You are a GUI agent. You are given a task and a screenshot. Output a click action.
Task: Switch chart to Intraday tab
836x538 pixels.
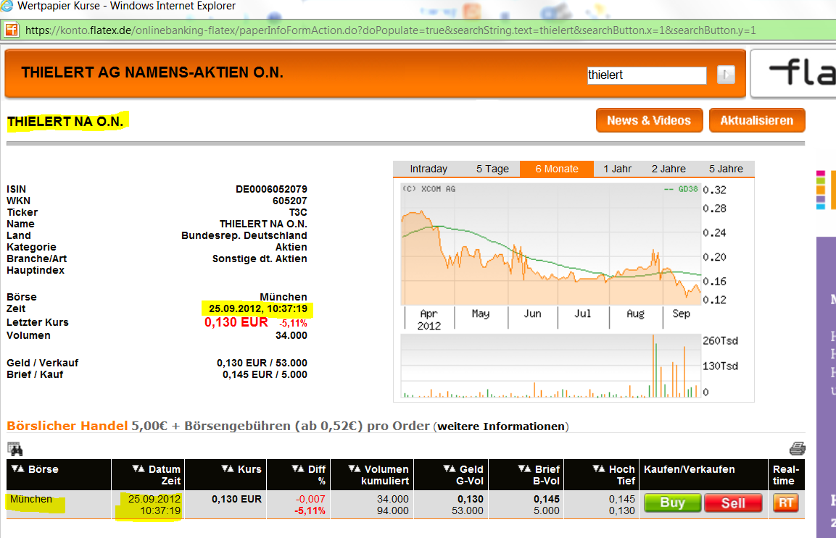[x=428, y=169]
